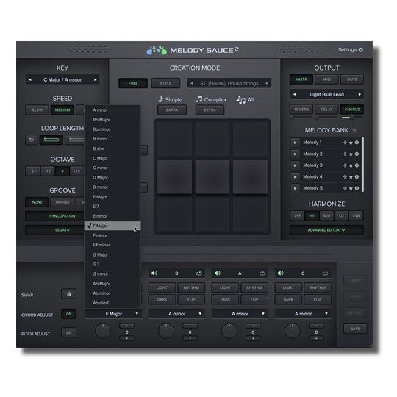Select the previous key with left arrow

coord(30,79)
